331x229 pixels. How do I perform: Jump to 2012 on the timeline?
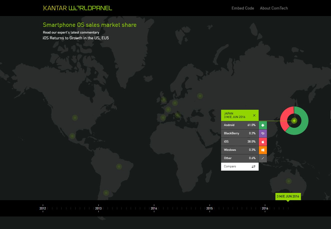(43, 208)
